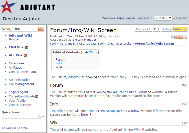The width and height of the screenshot is (189, 133).
Task: Click the (10) breadcrumb link
Action: (53, 44)
